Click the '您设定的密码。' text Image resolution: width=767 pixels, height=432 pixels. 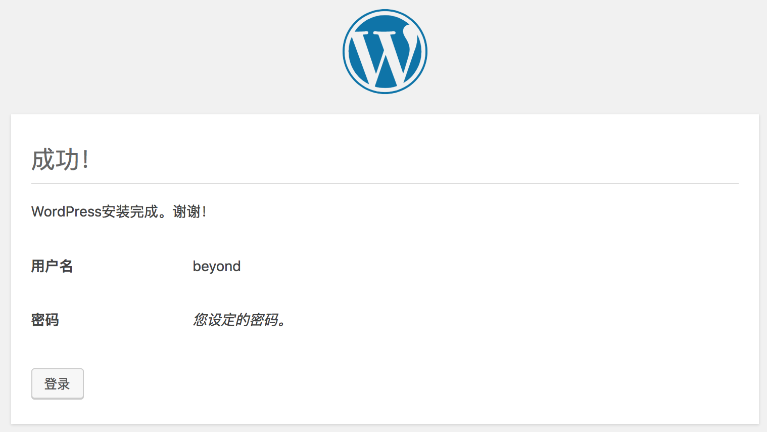239,320
